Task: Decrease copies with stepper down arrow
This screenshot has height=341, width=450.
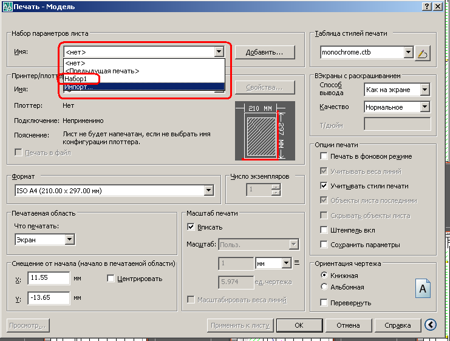Action: click(276, 193)
